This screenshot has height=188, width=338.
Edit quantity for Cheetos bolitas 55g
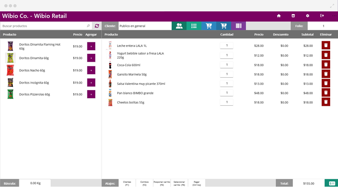[x=226, y=102]
